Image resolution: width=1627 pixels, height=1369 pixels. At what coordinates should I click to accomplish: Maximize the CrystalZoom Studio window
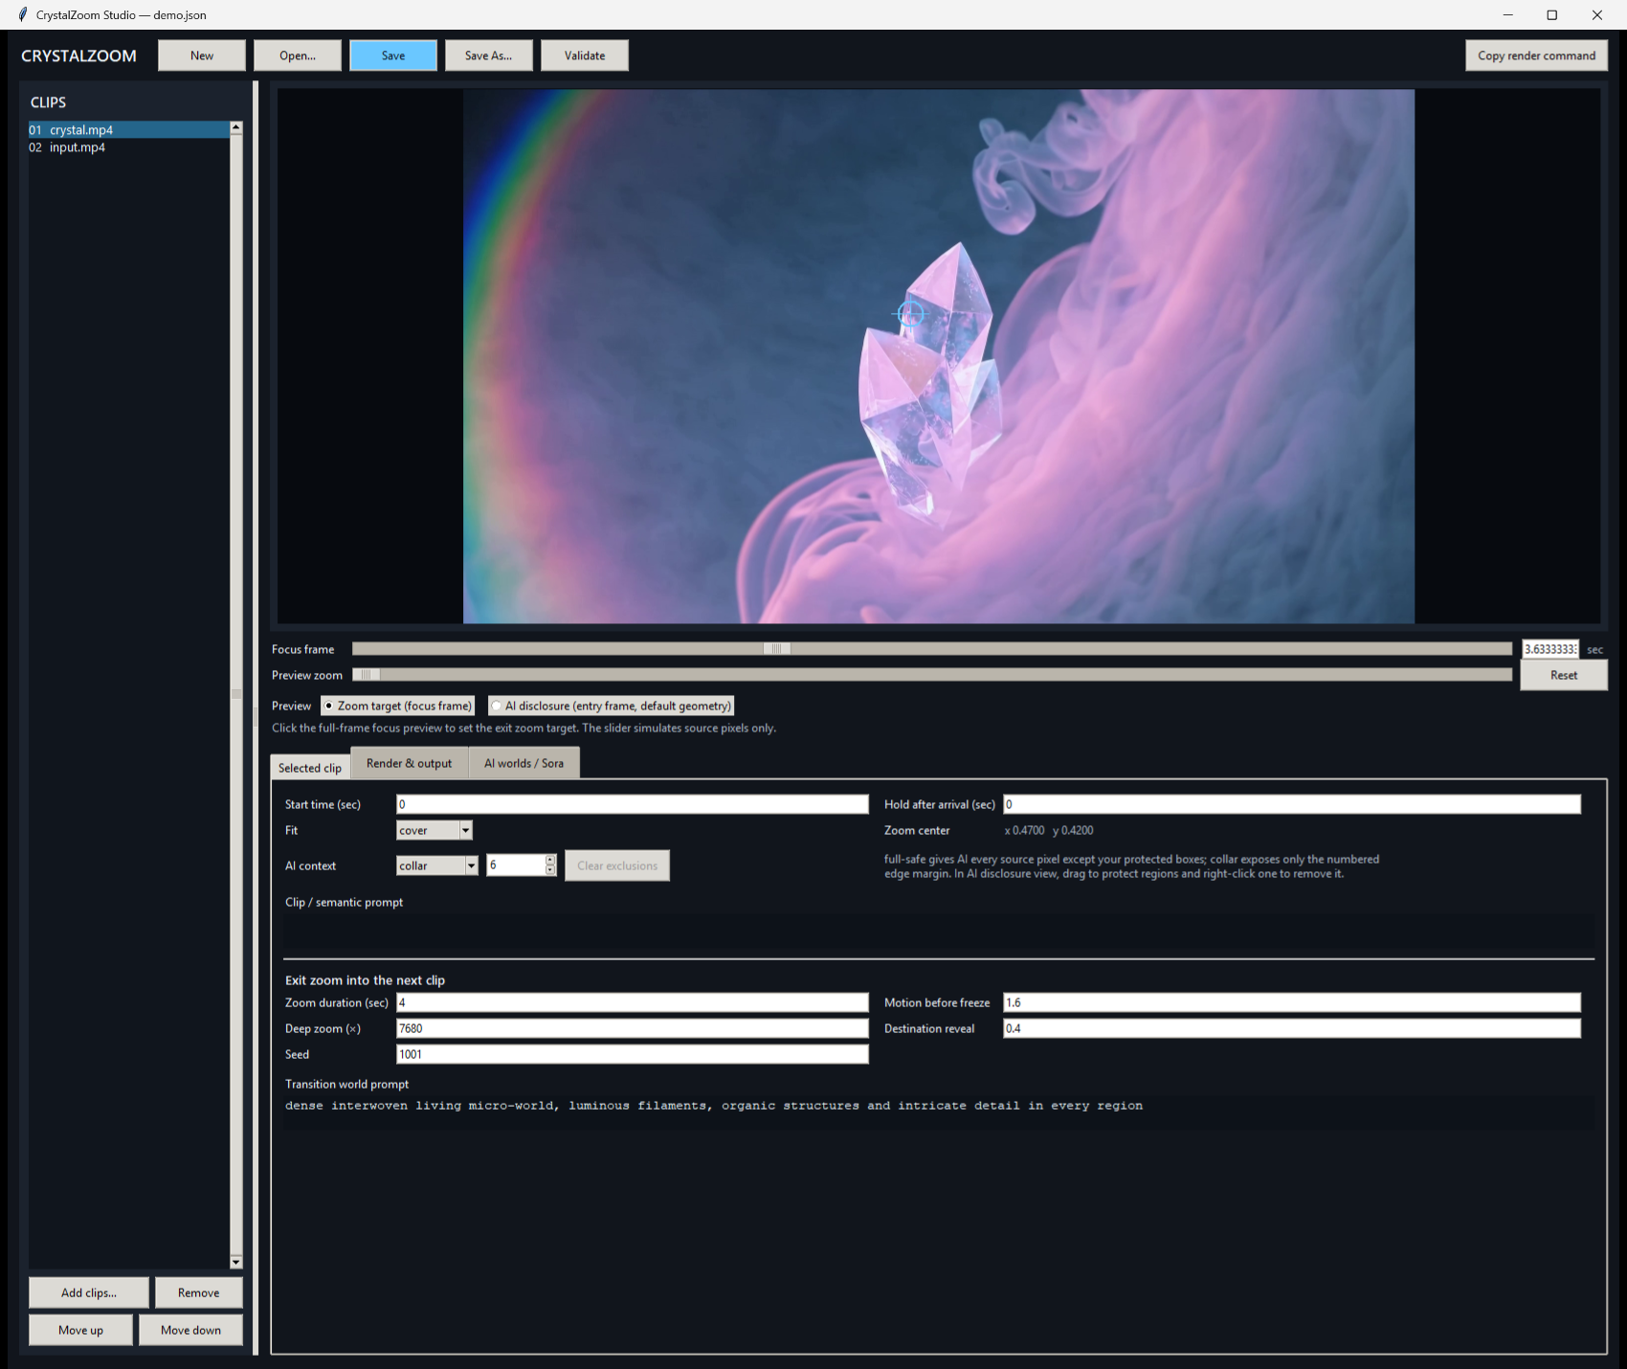coord(1551,14)
